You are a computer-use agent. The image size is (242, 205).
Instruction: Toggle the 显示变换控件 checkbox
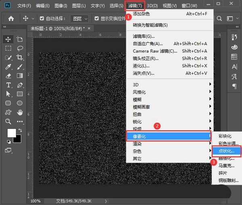tap(97, 19)
